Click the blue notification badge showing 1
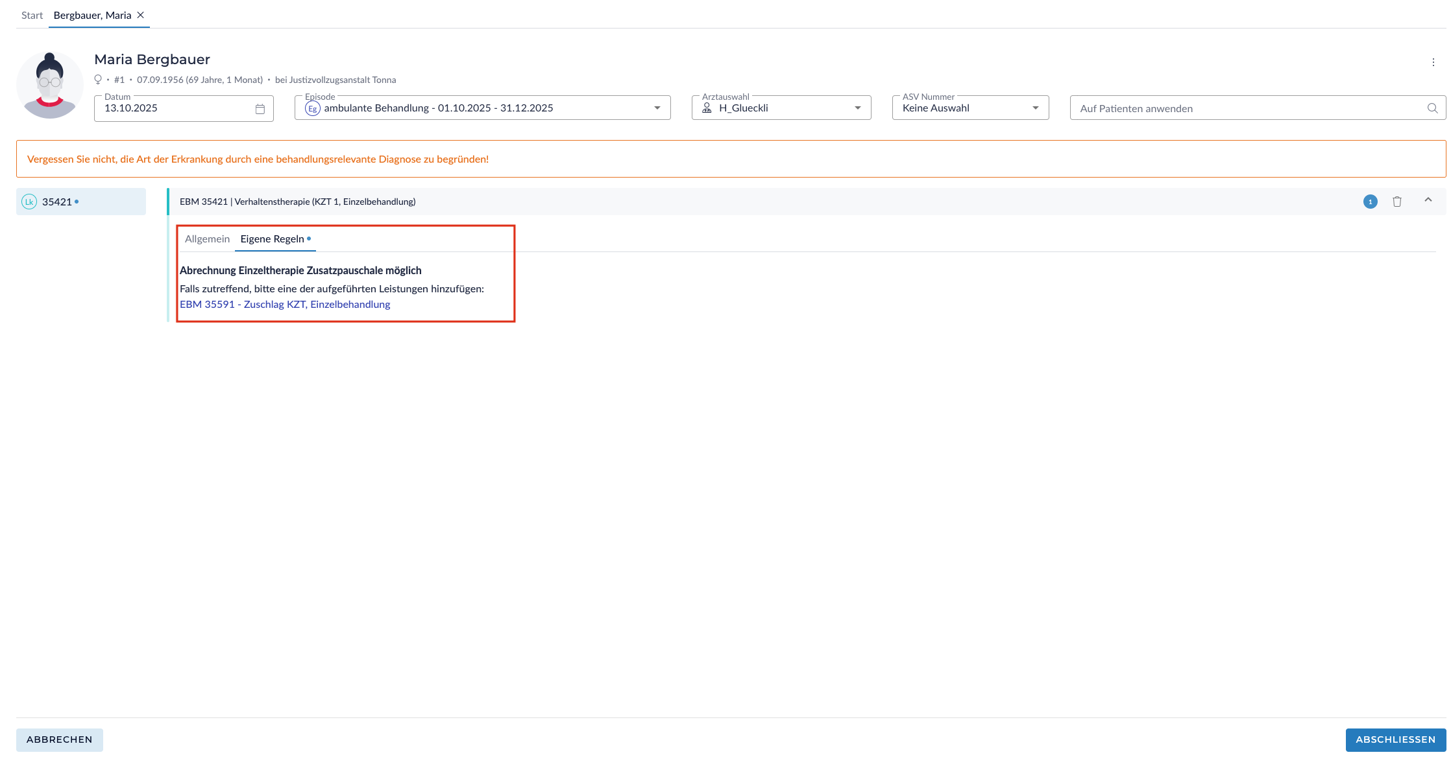This screenshot has width=1451, height=757. click(1370, 202)
